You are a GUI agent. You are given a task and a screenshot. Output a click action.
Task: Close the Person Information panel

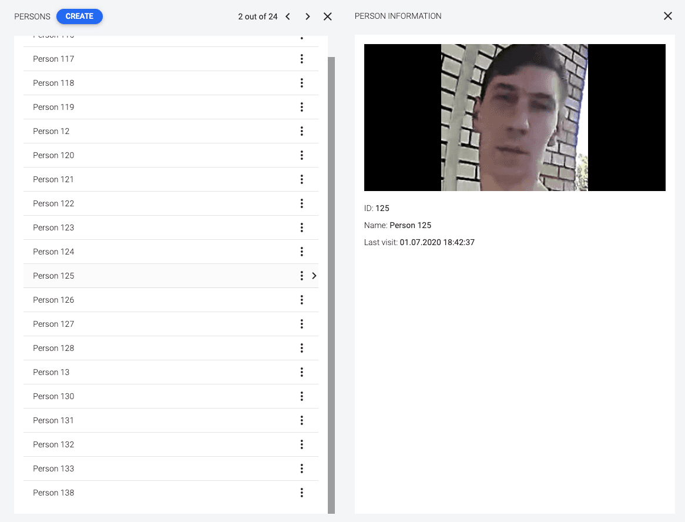[x=668, y=16]
